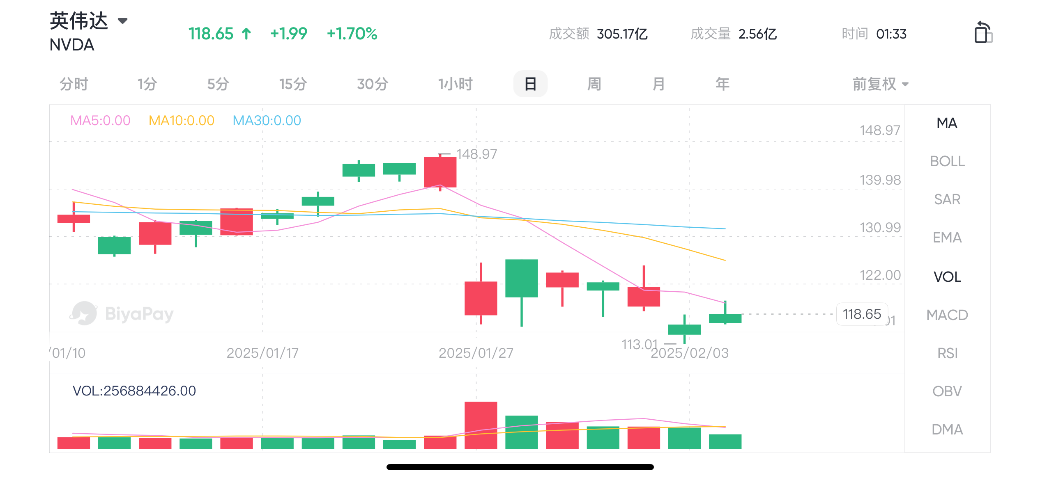Enable the SAR indicator
1040x480 pixels.
[947, 199]
